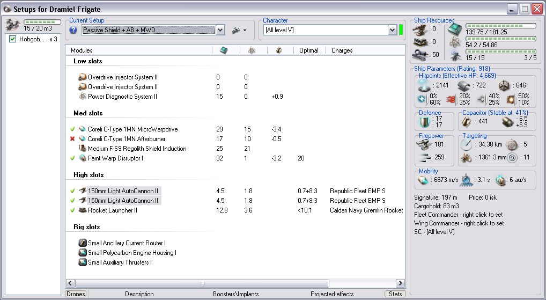Click Power Diagnostic System II module icon
This screenshot has width=546, height=300.
pos(82,97)
